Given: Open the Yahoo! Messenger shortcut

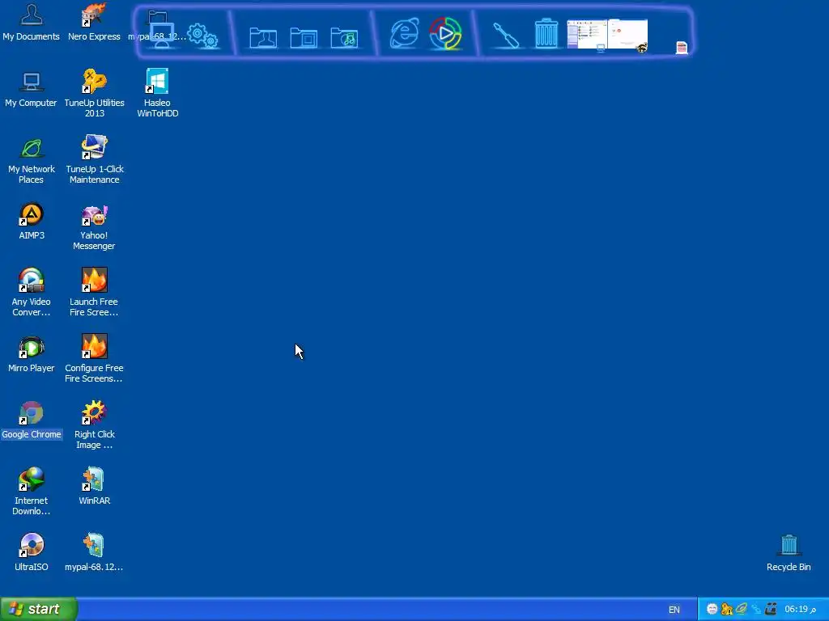Looking at the screenshot, I should (94, 227).
